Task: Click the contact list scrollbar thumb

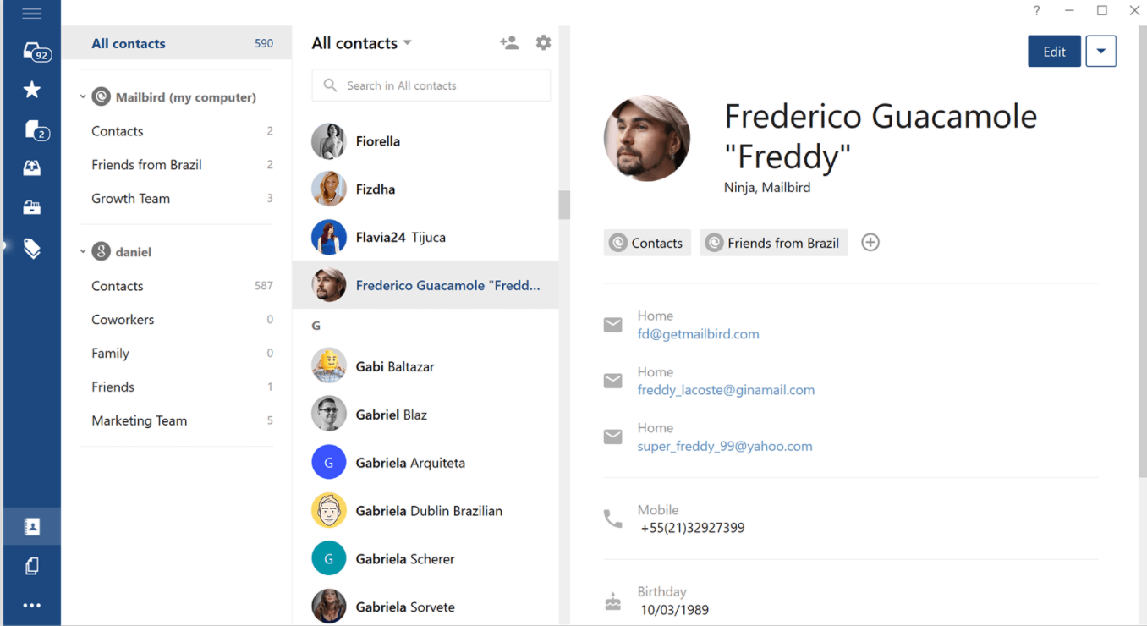Action: pos(564,205)
